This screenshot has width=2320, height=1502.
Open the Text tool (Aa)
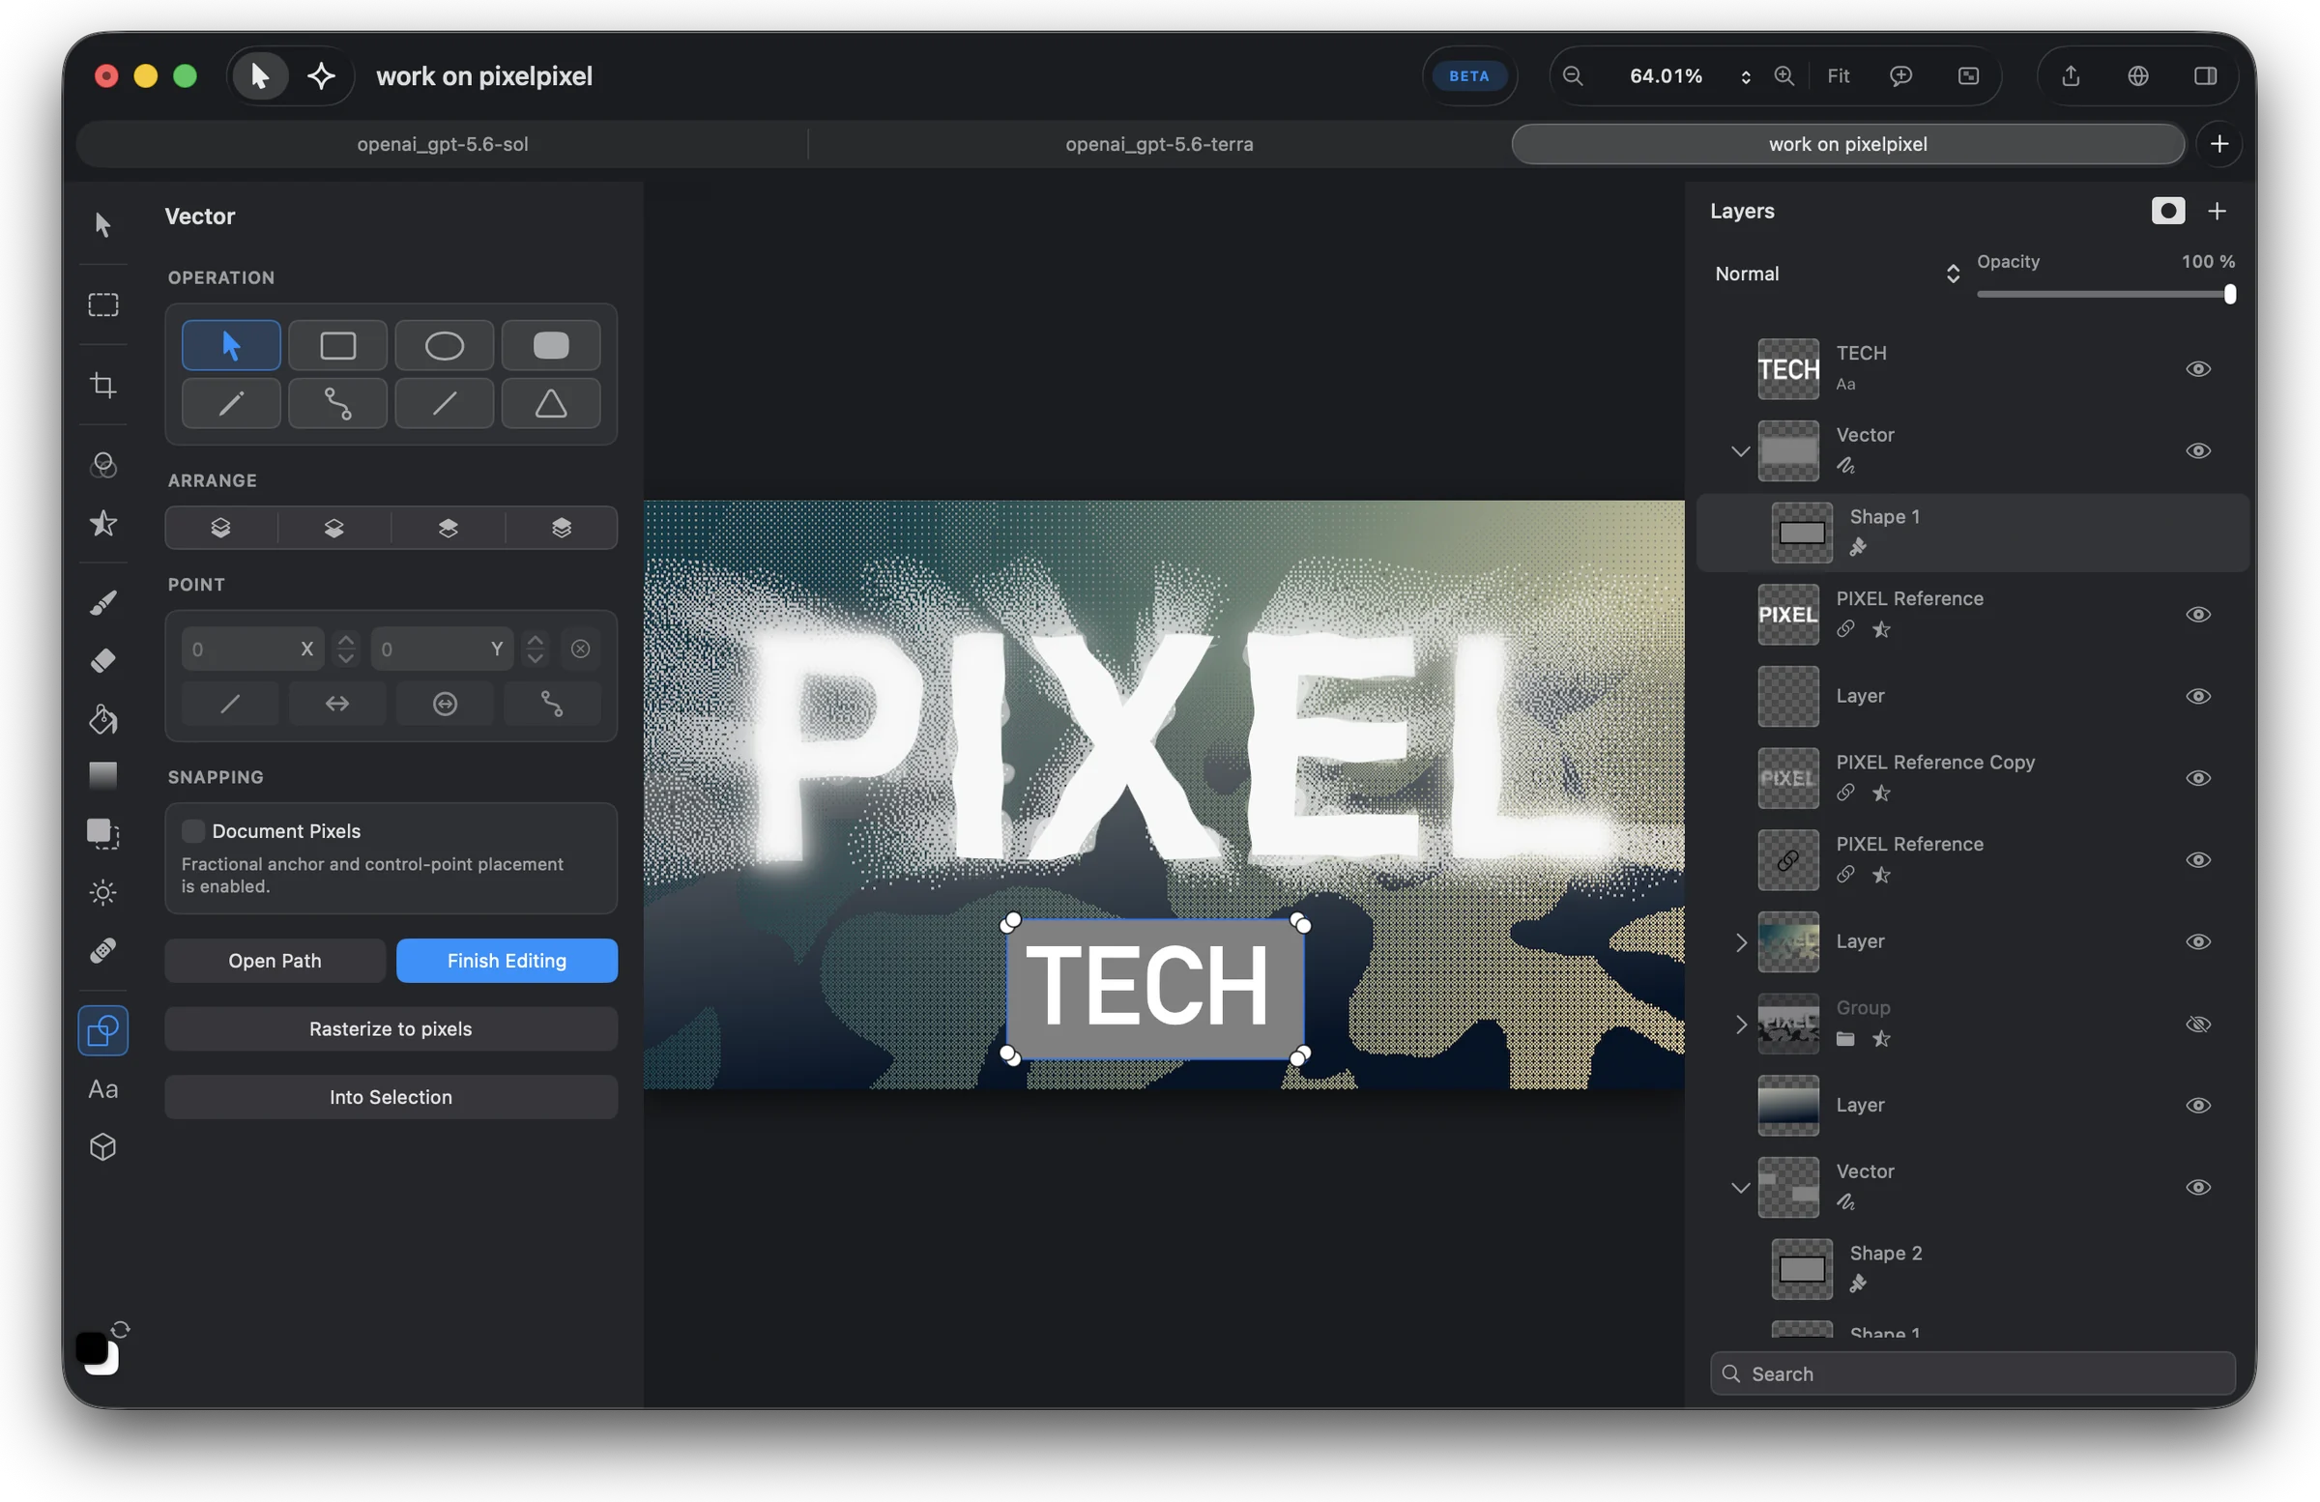pyautogui.click(x=103, y=1089)
